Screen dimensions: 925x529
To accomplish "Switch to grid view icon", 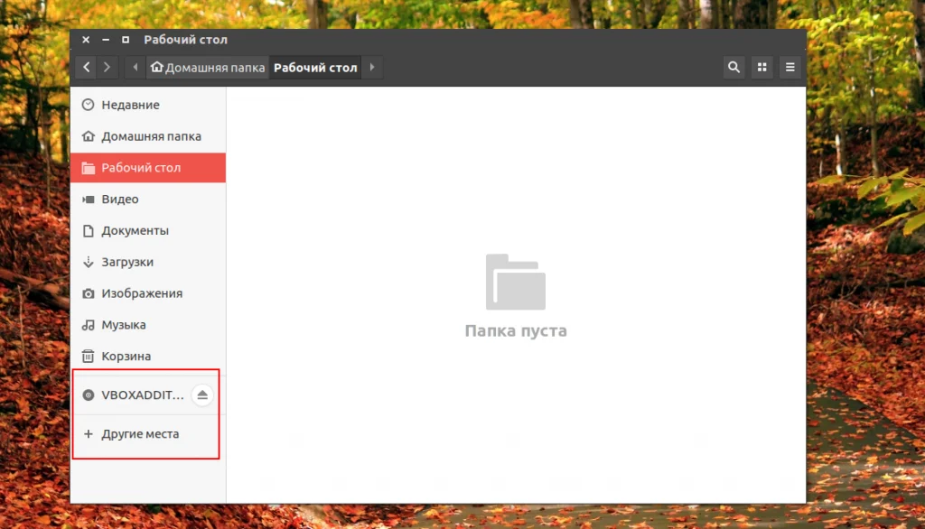I will point(761,67).
